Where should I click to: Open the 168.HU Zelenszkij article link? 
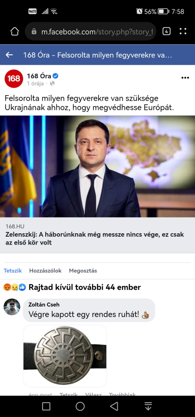pyautogui.click(x=97, y=235)
